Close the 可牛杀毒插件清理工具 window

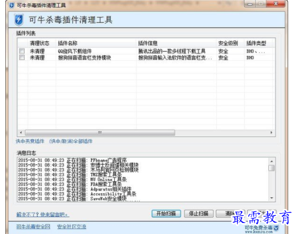coord(276,4)
